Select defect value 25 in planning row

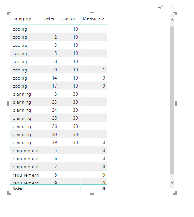(x=54, y=118)
